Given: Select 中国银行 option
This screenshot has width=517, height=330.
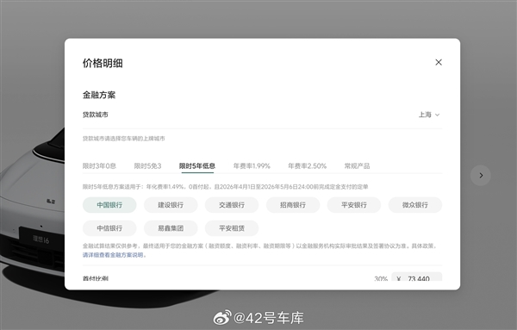Looking at the screenshot, I should [x=109, y=205].
